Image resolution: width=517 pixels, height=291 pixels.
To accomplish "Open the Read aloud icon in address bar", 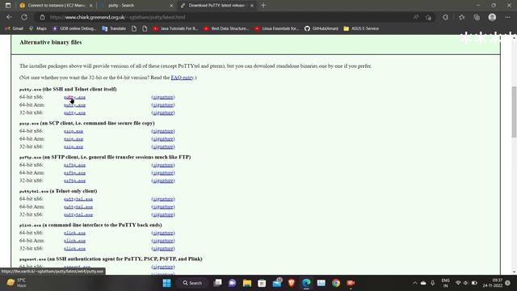I will point(416,17).
